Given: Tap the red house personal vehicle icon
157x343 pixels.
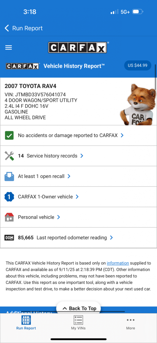Looking at the screenshot, I should [x=9, y=217].
